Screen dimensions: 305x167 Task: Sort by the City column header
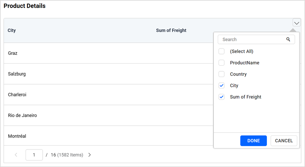[x=12, y=30]
